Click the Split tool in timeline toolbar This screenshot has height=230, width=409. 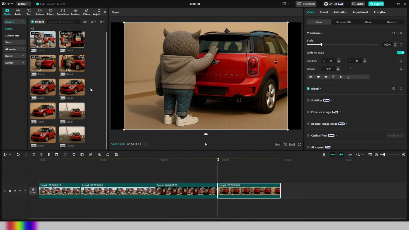[34, 155]
